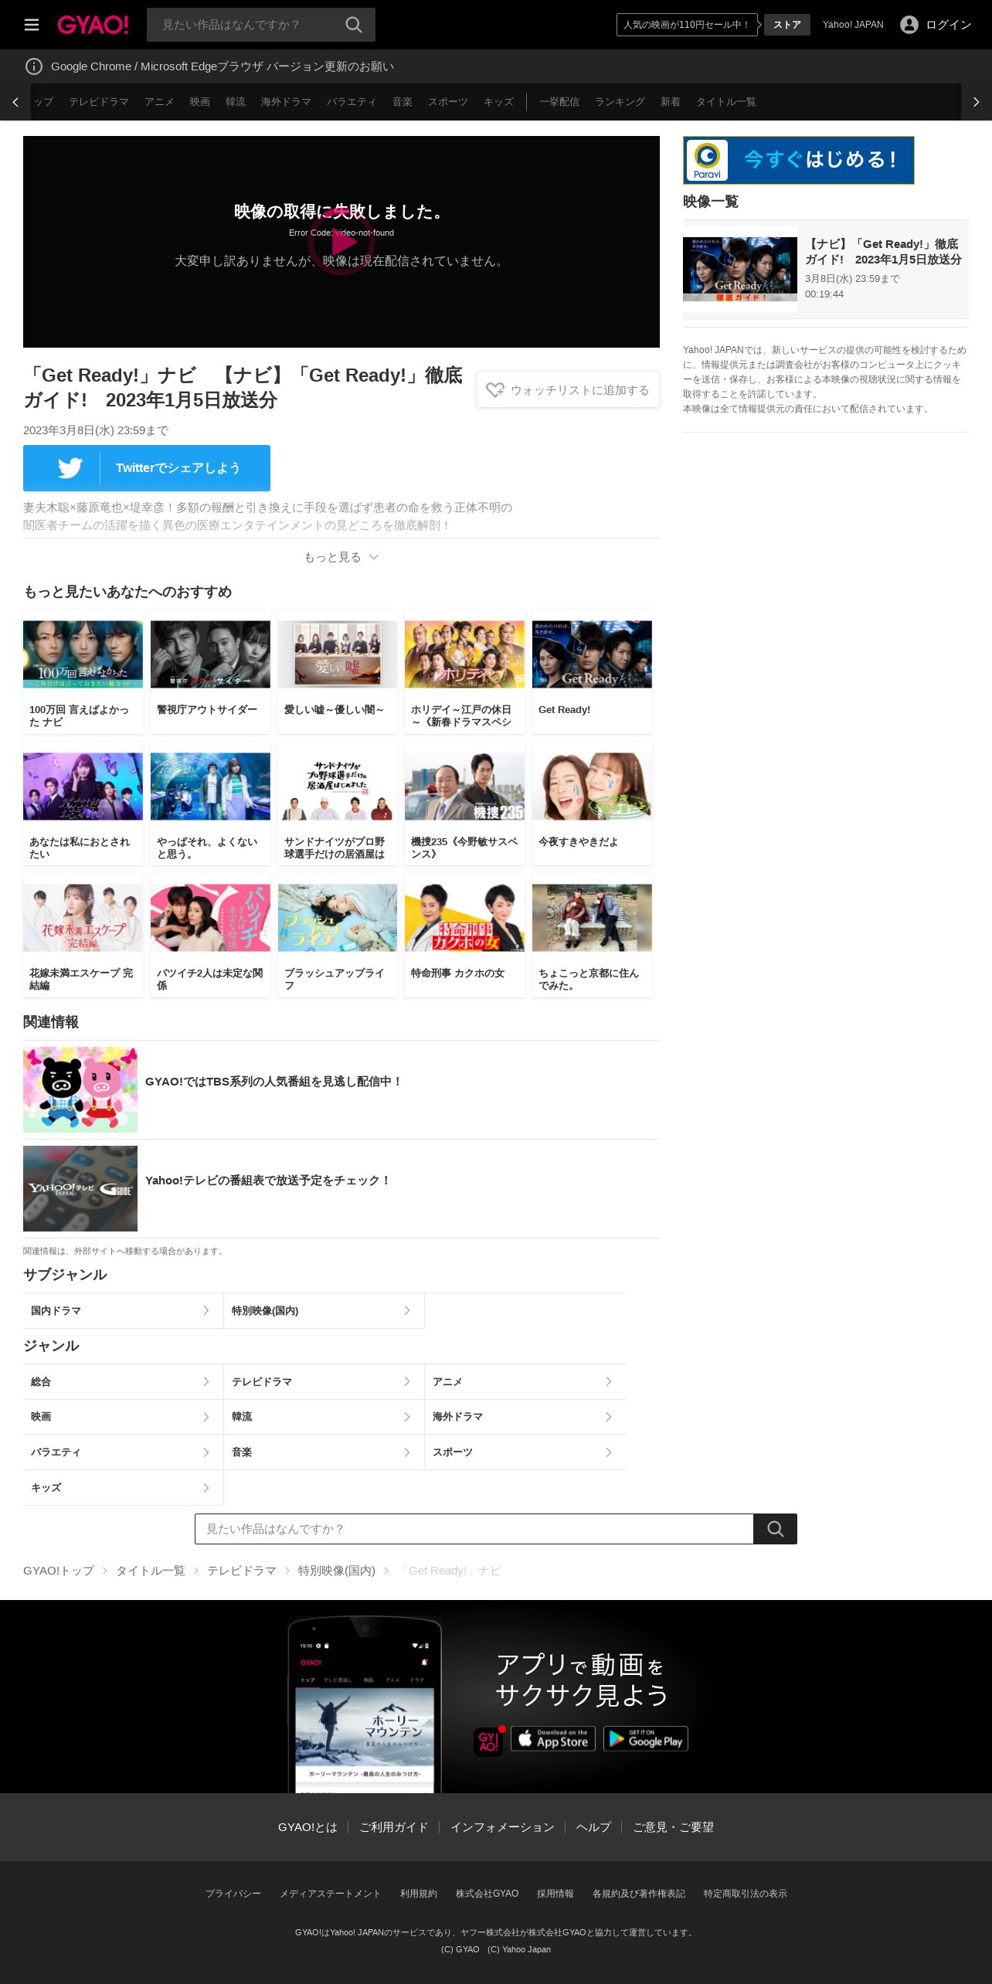Open the App Store download badge
The image size is (992, 1984).
point(553,1738)
